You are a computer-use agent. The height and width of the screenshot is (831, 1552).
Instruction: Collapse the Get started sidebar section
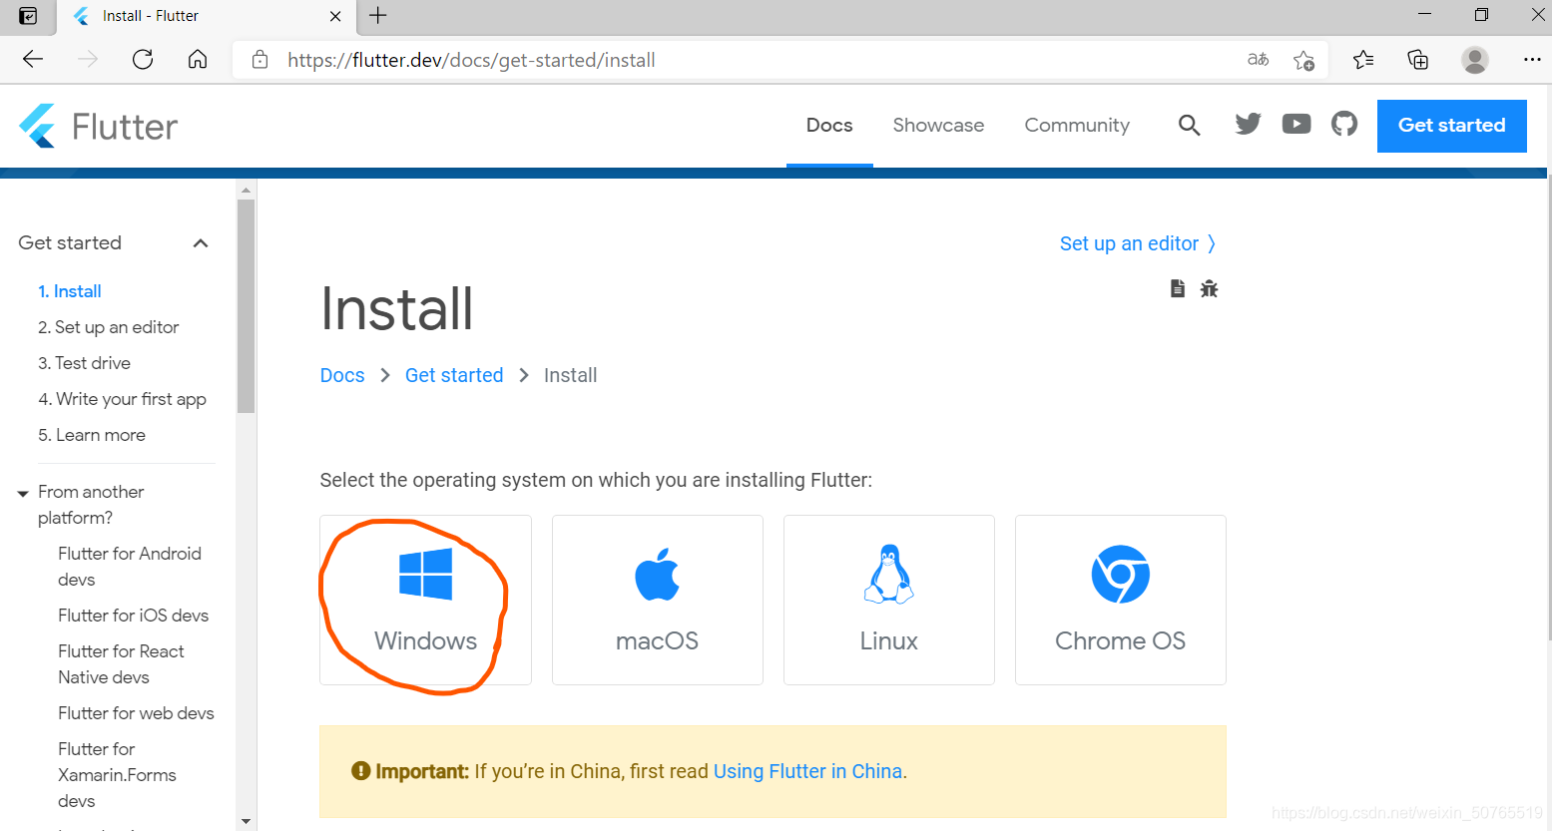(201, 243)
